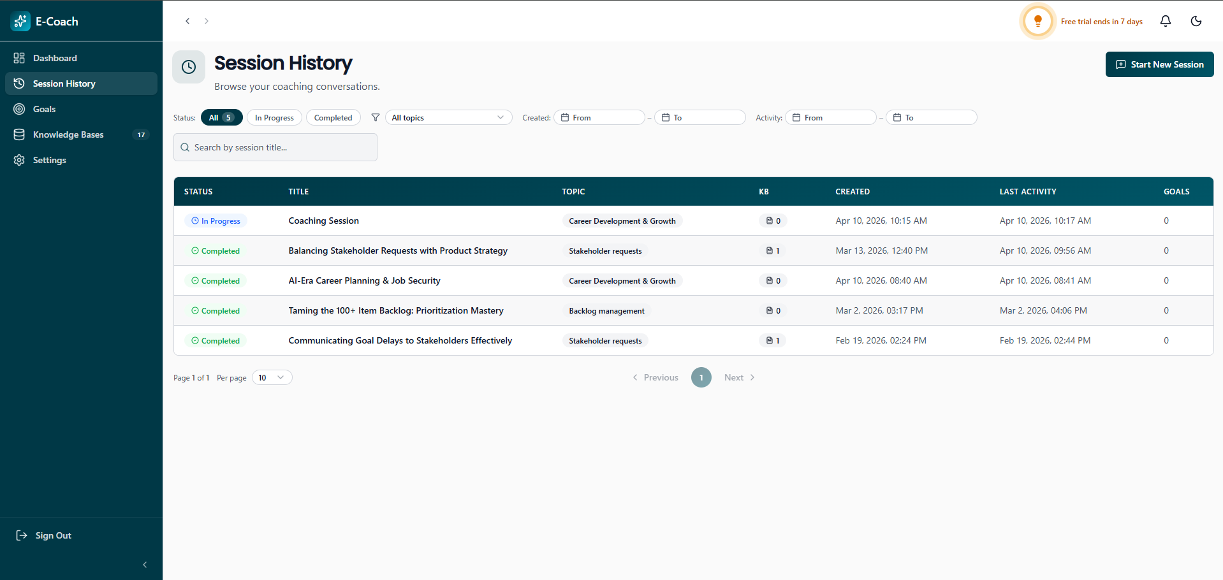Click Completed badge for AI-Era Career row
Viewport: 1223px width, 580px height.
pos(216,280)
